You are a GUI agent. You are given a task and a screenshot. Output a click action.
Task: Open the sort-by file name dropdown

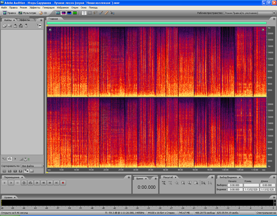[32, 166]
